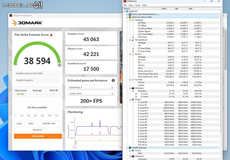
Task: Click the info icon next to Best
Action: [57, 90]
